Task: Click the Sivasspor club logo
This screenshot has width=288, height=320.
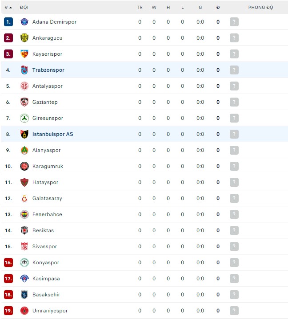Action: pyautogui.click(x=24, y=246)
